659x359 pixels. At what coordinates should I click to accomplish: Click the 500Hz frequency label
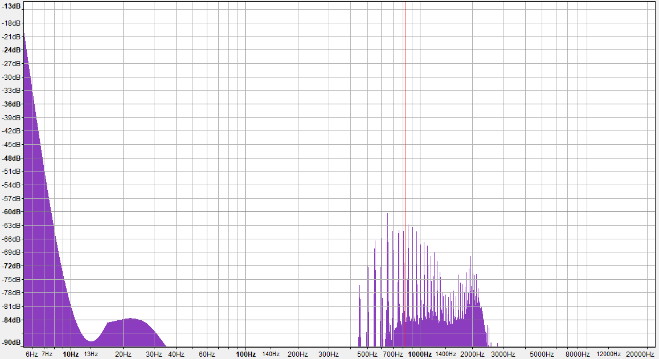(x=367, y=354)
